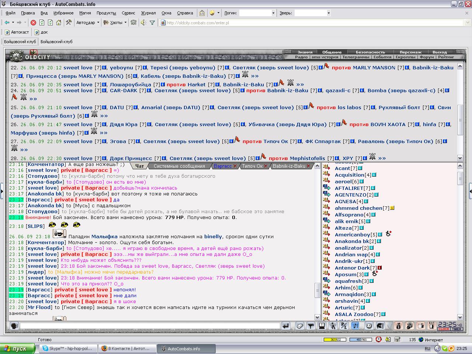Click the helmet with list icon

(x=380, y=326)
